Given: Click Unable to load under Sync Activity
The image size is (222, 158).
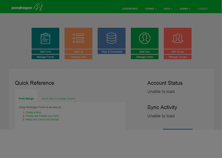Looking at the screenshot, I should click(x=161, y=116).
